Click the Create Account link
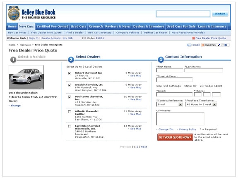Viewport: 238px width, 179px height. [51, 38]
